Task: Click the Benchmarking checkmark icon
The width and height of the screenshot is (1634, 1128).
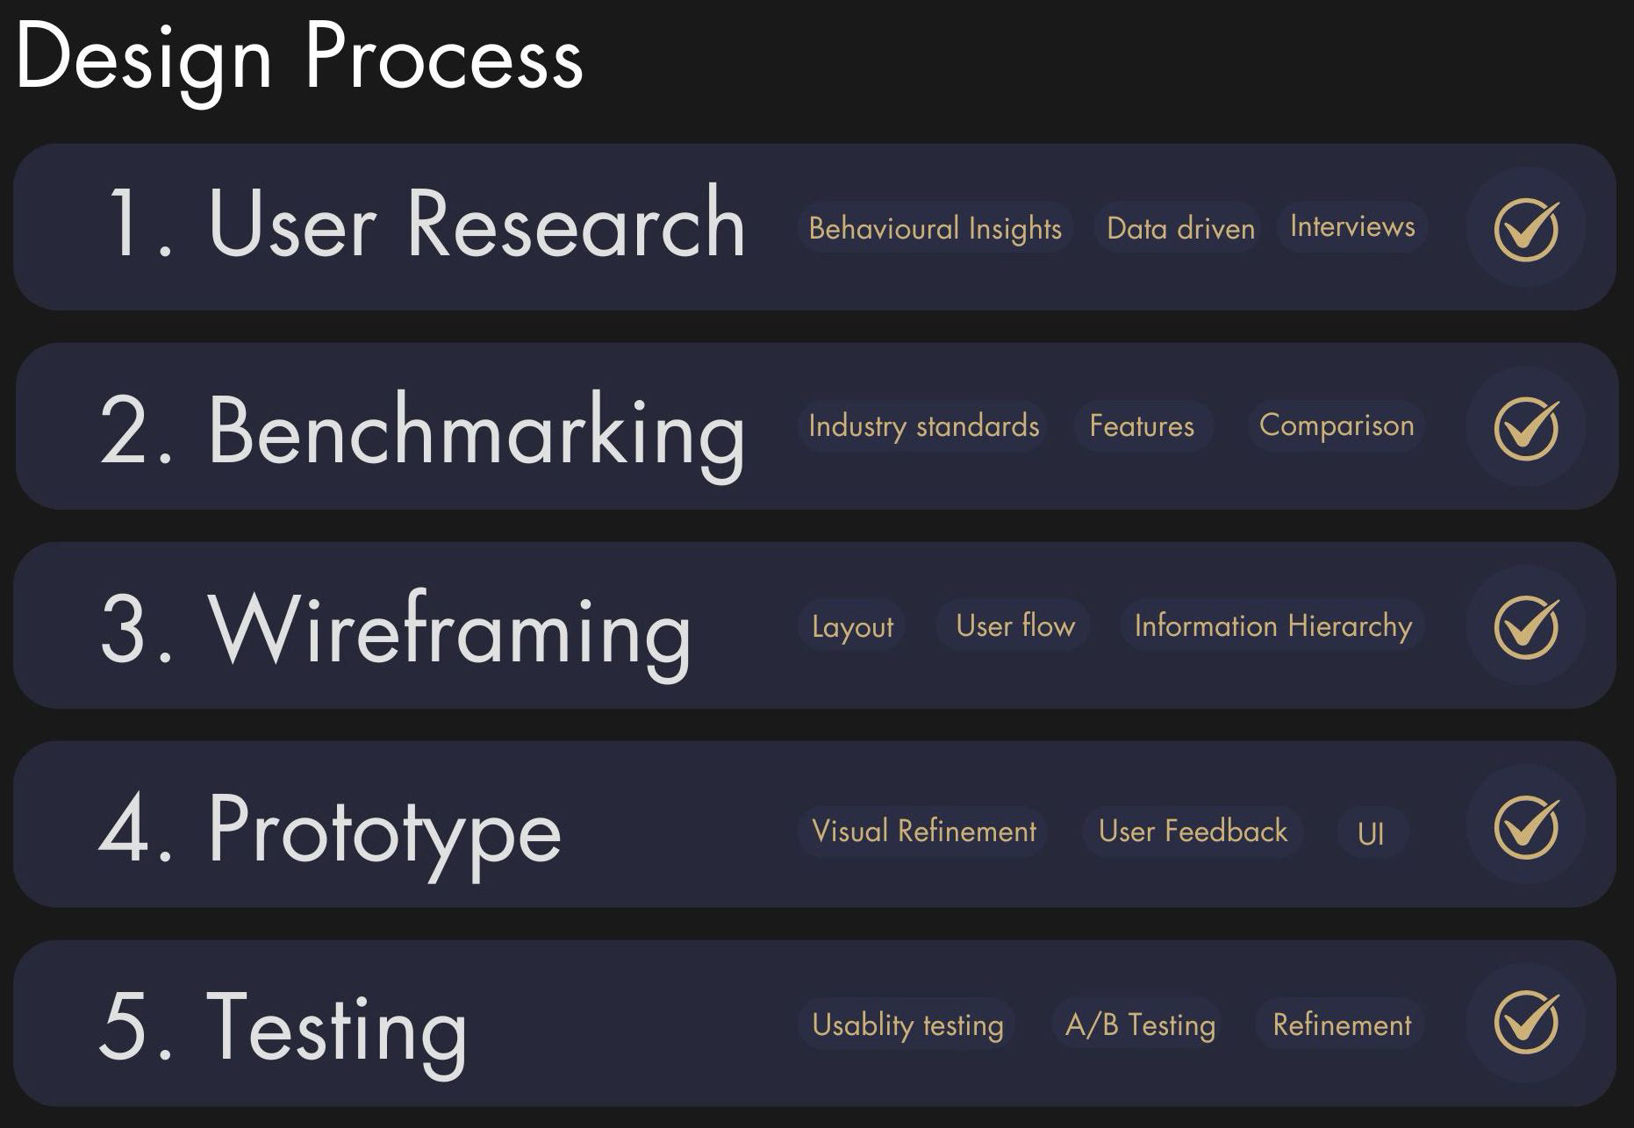Action: click(x=1526, y=427)
